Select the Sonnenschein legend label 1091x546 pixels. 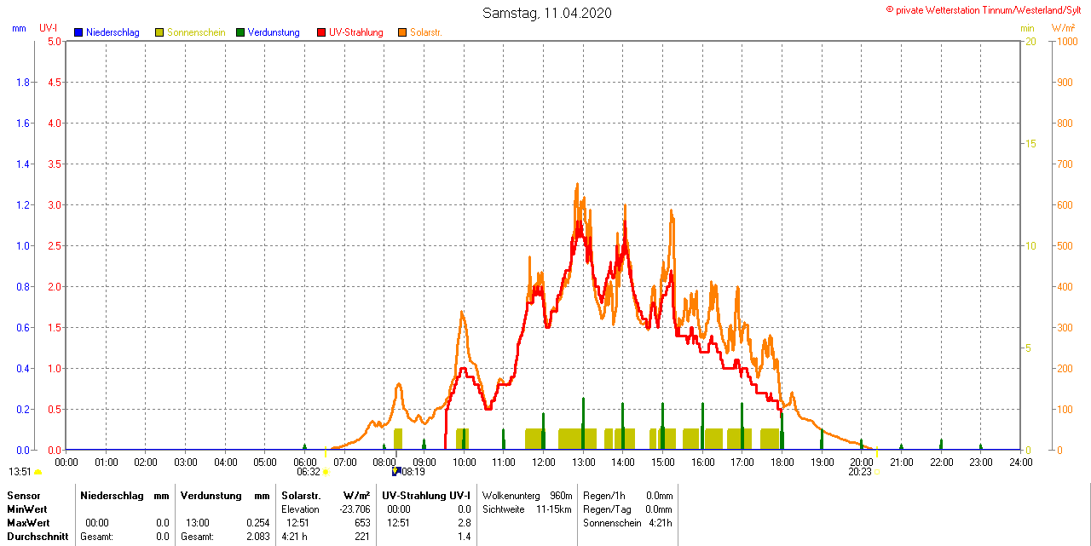click(196, 32)
